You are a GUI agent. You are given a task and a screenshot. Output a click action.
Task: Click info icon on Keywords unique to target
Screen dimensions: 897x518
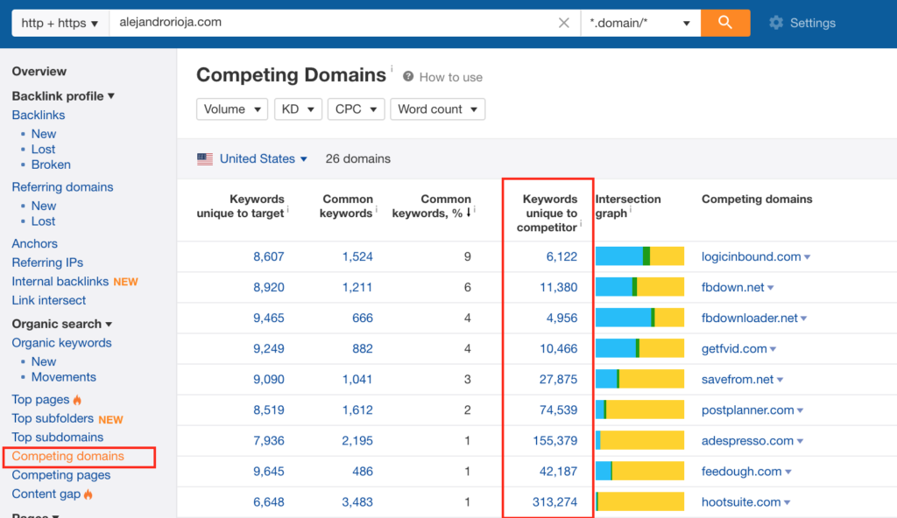[x=287, y=210]
